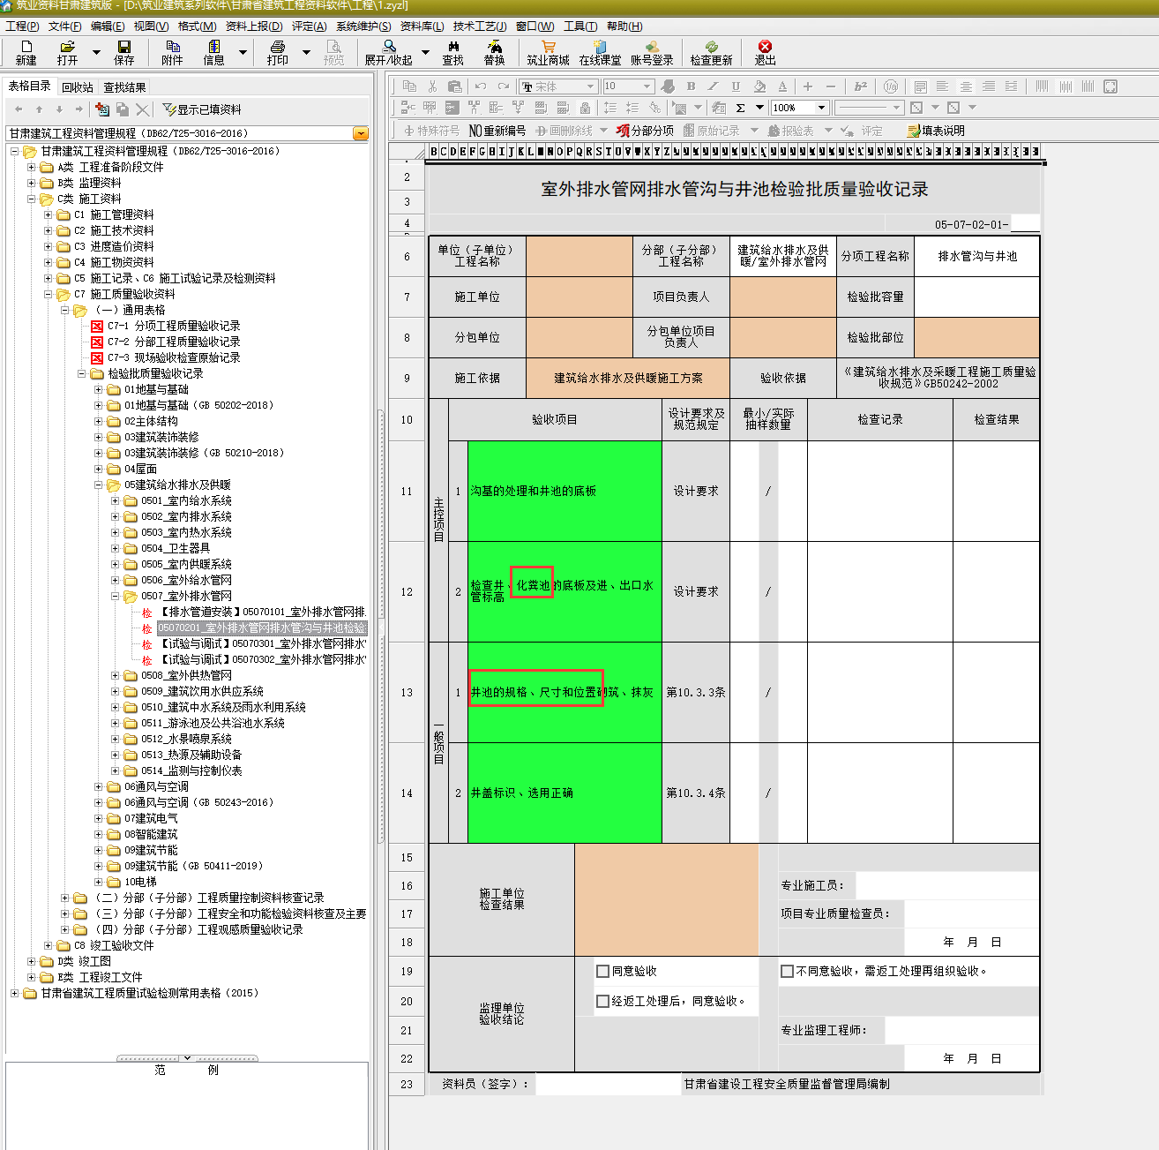
Task: Collapse the C类 施工资料 tree node
Action: click(x=32, y=199)
